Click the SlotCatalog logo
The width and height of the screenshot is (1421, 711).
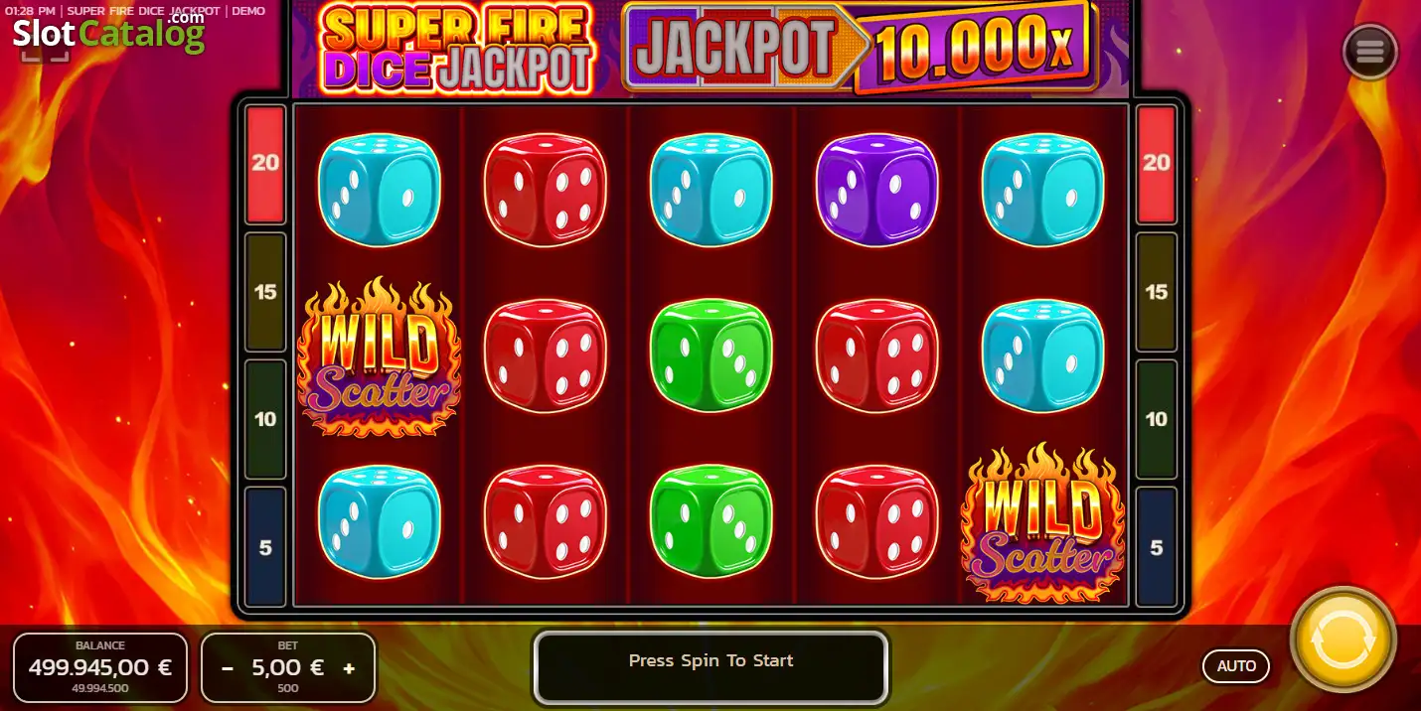(107, 33)
